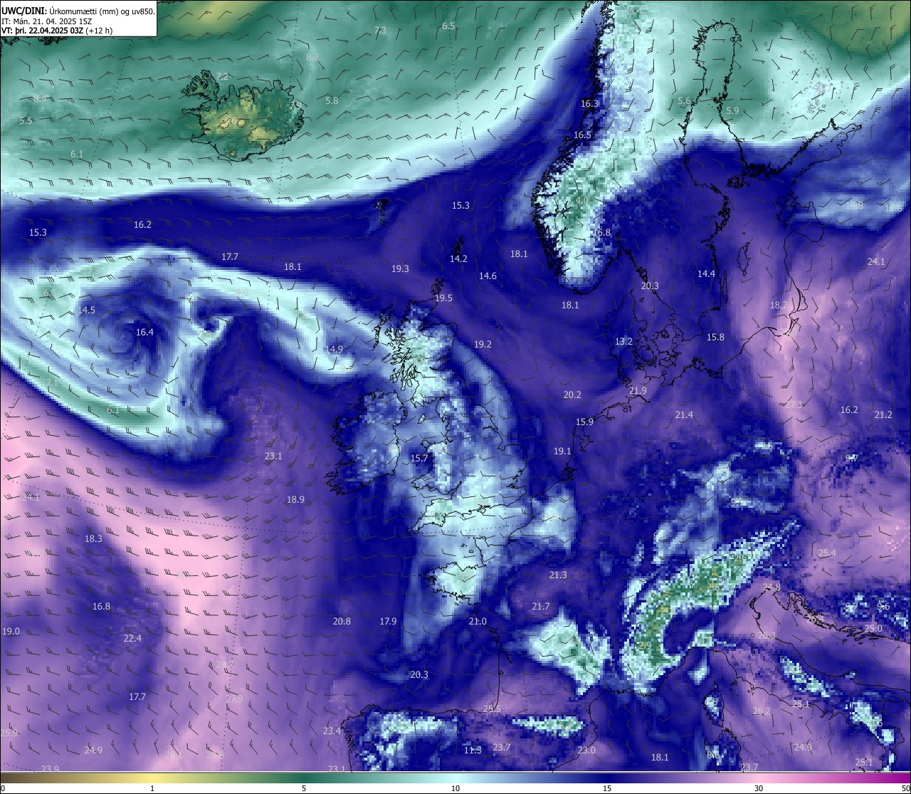Click the 5.5 value west of Iceland
Viewport: 911px width, 794px height.
pyautogui.click(x=26, y=120)
